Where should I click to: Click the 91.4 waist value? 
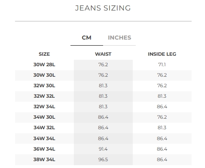click(x=103, y=149)
